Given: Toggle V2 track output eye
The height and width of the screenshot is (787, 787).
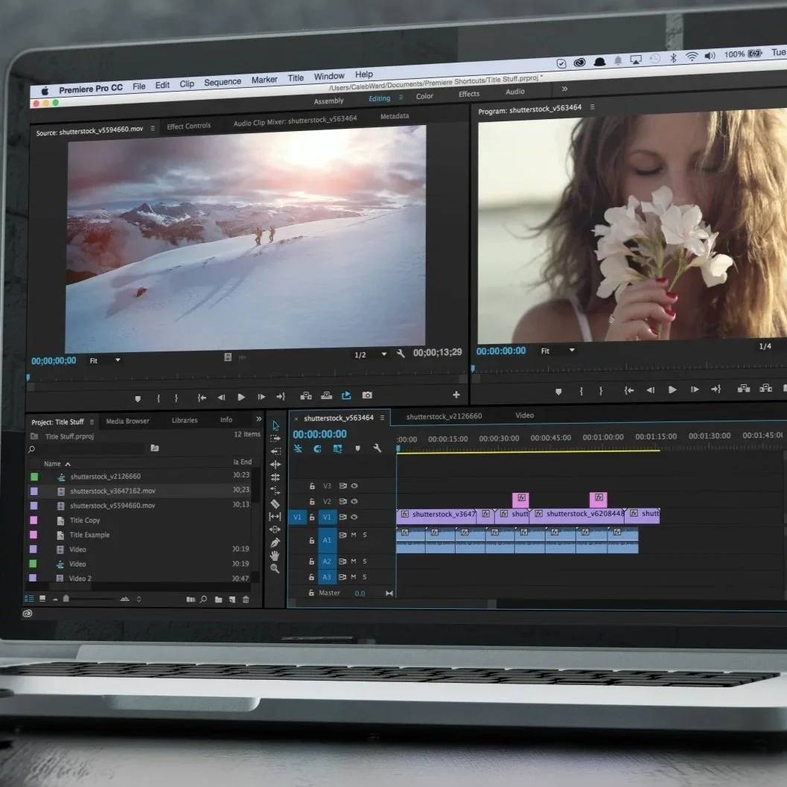Looking at the screenshot, I should coord(354,501).
